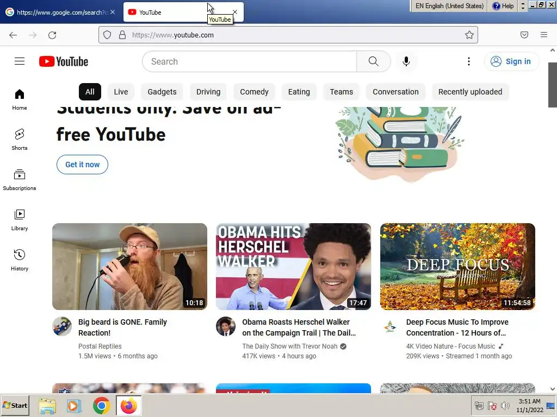Click the tracking protection shield icon

click(107, 35)
